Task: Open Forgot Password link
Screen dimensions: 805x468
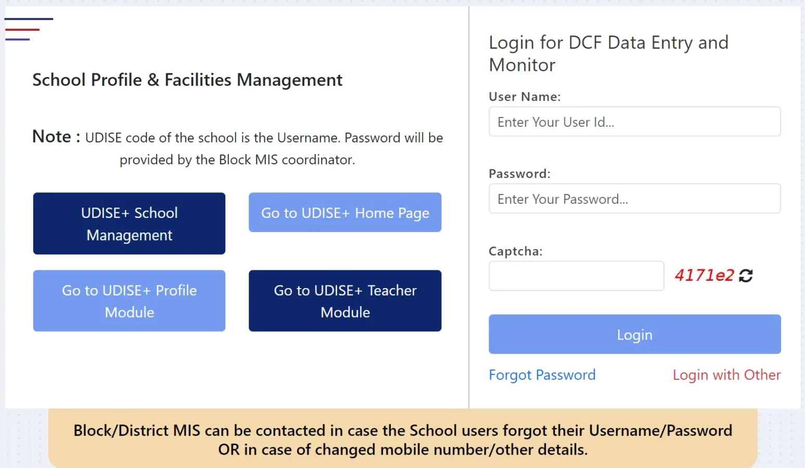Action: coord(542,375)
